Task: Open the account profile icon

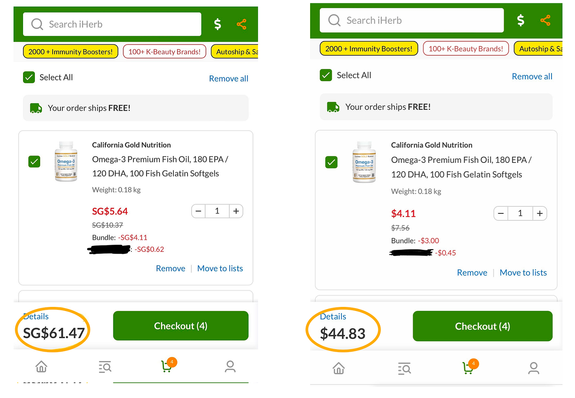Action: tap(230, 367)
